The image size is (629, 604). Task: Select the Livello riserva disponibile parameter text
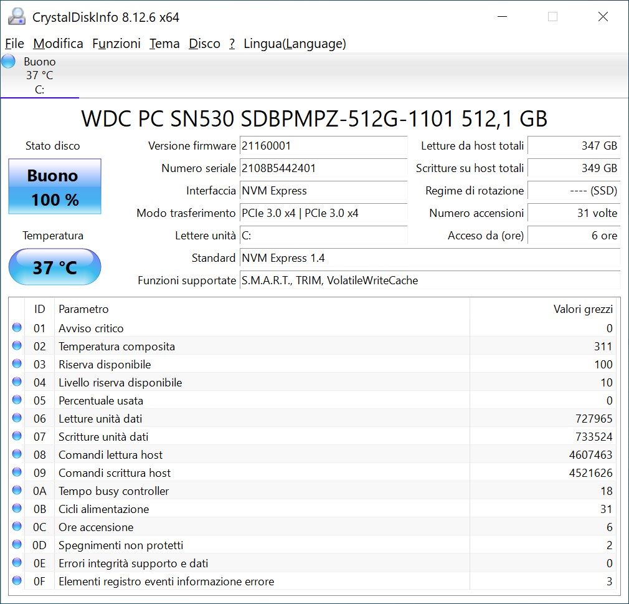click(x=120, y=383)
